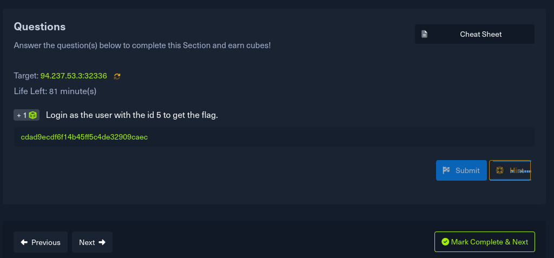
Task: Click the +1 reward badge
Action: click(27, 115)
